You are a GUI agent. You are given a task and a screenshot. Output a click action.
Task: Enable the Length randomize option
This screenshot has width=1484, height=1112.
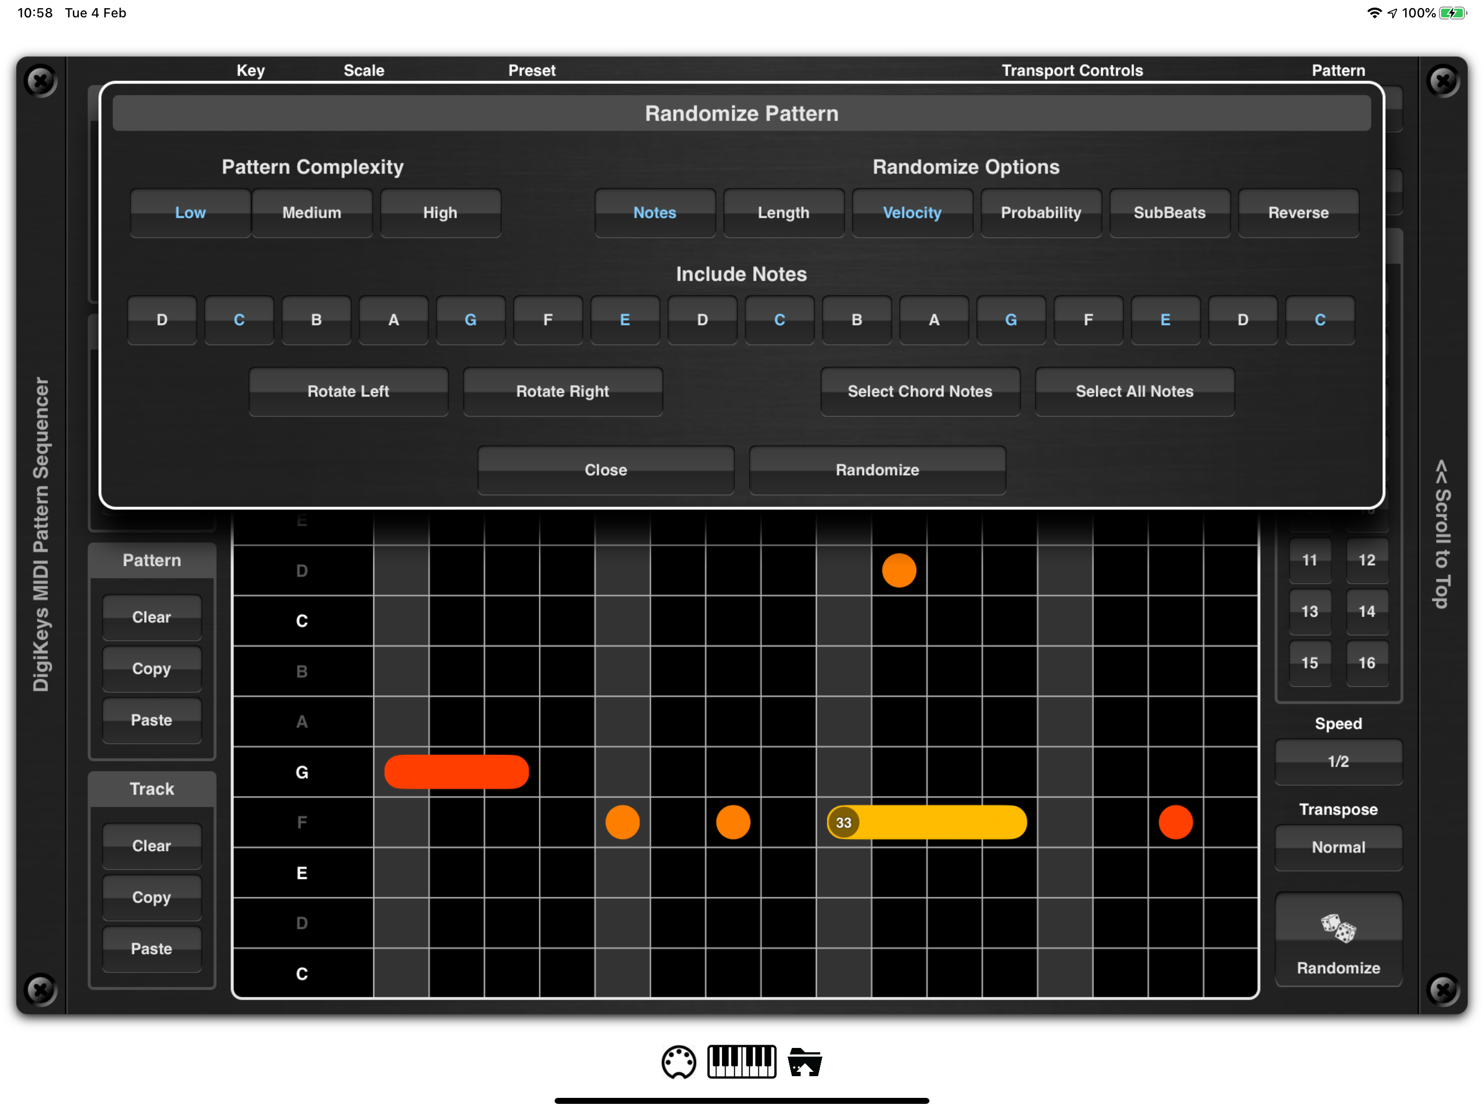point(783,213)
